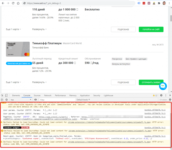Click the yellow warnings count indicator
The width and height of the screenshot is (172, 150).
coord(156,95)
